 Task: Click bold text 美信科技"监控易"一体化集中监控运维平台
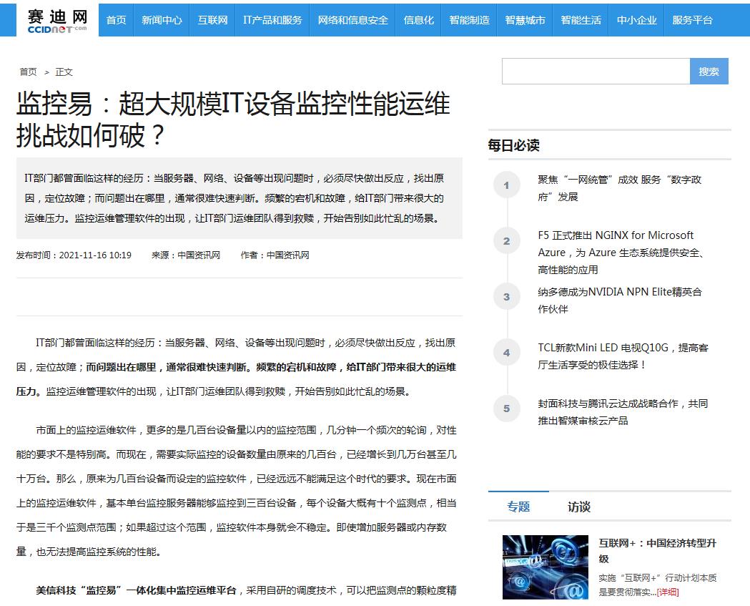[x=136, y=590]
